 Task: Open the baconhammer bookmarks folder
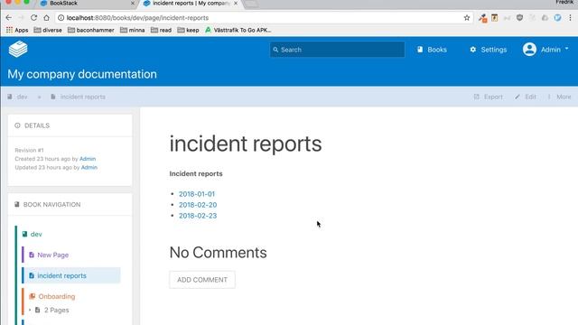tap(91, 30)
